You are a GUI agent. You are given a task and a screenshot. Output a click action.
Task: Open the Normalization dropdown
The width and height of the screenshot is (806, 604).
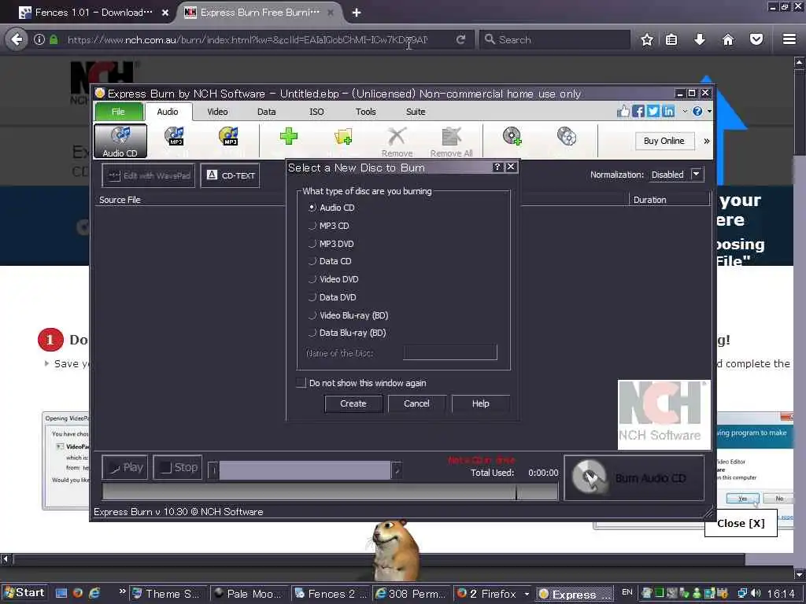pyautogui.click(x=696, y=174)
